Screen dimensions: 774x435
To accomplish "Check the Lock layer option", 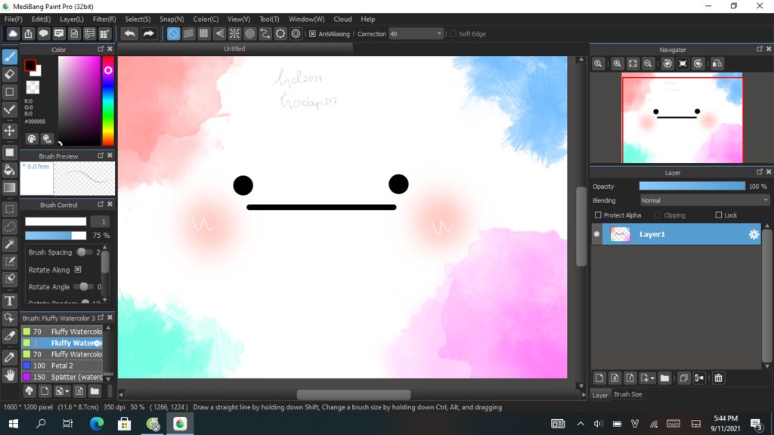I will 719,215.
